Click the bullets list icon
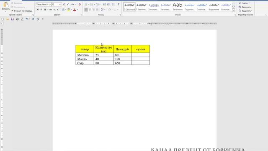This screenshot has width=268, height=151. 86,4
